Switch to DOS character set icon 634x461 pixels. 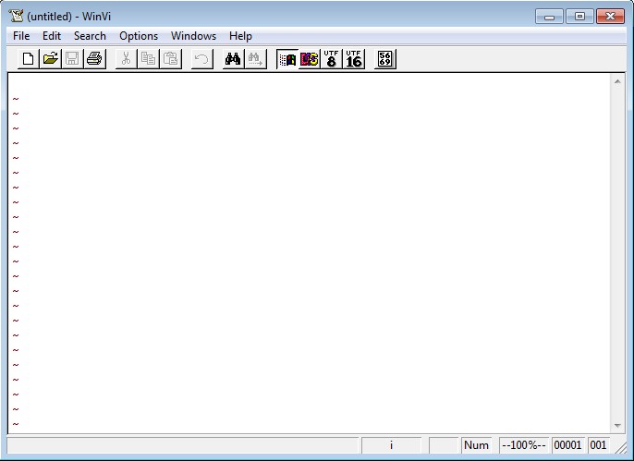click(310, 59)
